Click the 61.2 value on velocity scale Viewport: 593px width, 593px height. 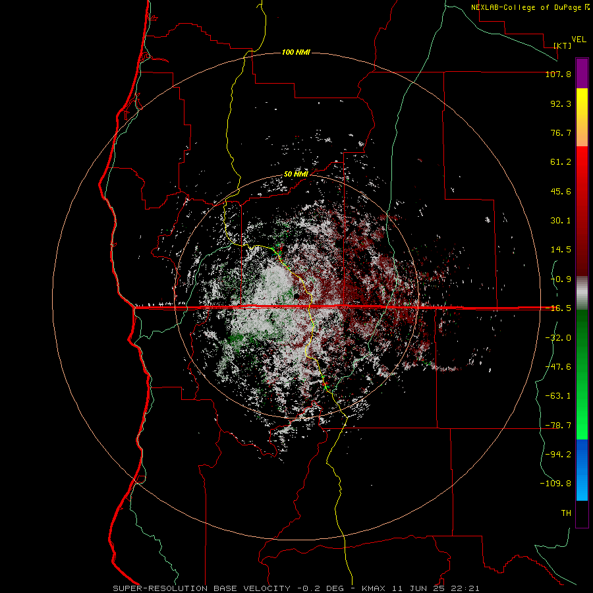561,162
